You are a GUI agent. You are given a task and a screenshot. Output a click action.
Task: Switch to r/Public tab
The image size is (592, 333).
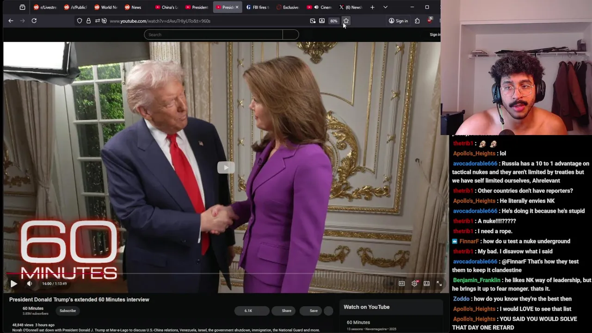coord(75,7)
